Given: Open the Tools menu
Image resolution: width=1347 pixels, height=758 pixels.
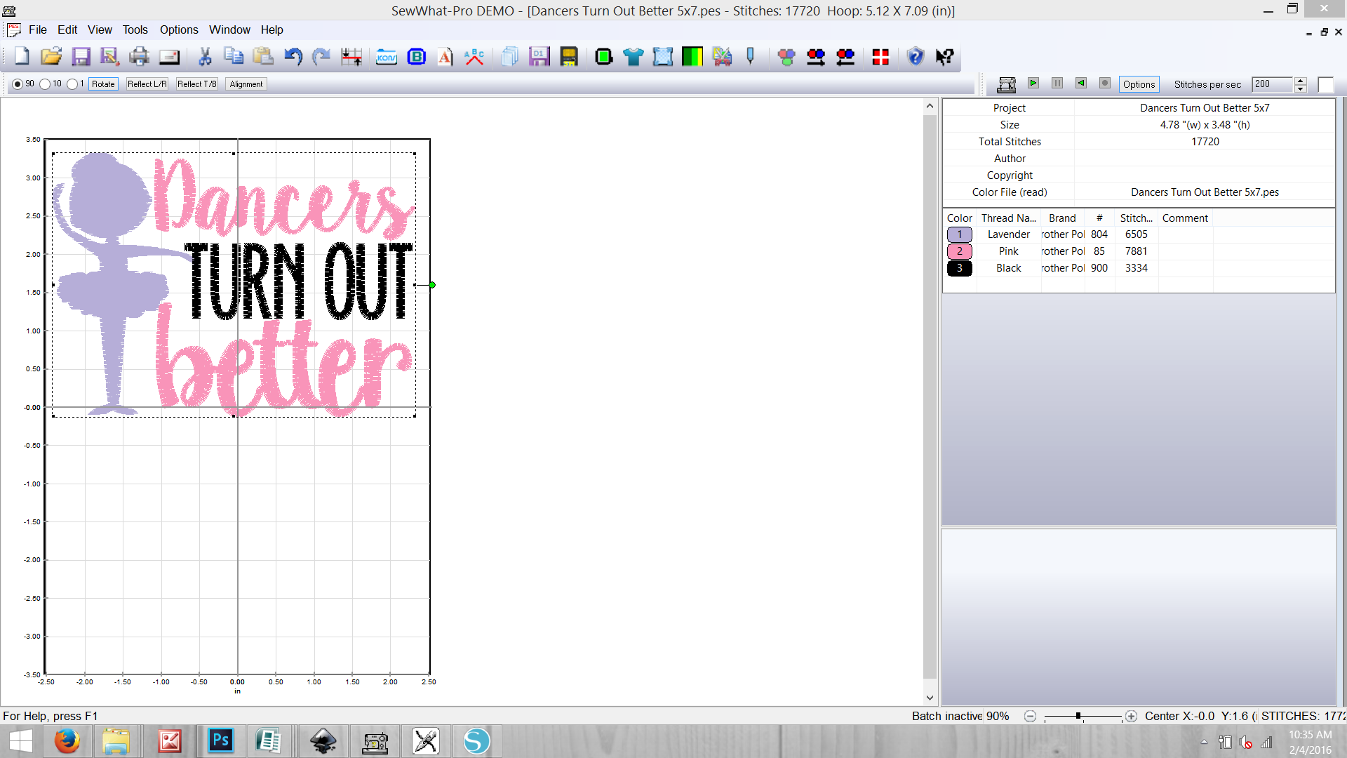Looking at the screenshot, I should click(135, 29).
